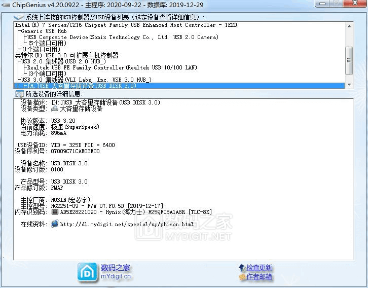Screen dimensions: 368x288
Task: Click the check update arrow icon
Action: coord(242,267)
